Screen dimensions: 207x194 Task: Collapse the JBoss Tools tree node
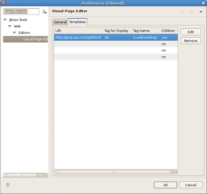5,20
